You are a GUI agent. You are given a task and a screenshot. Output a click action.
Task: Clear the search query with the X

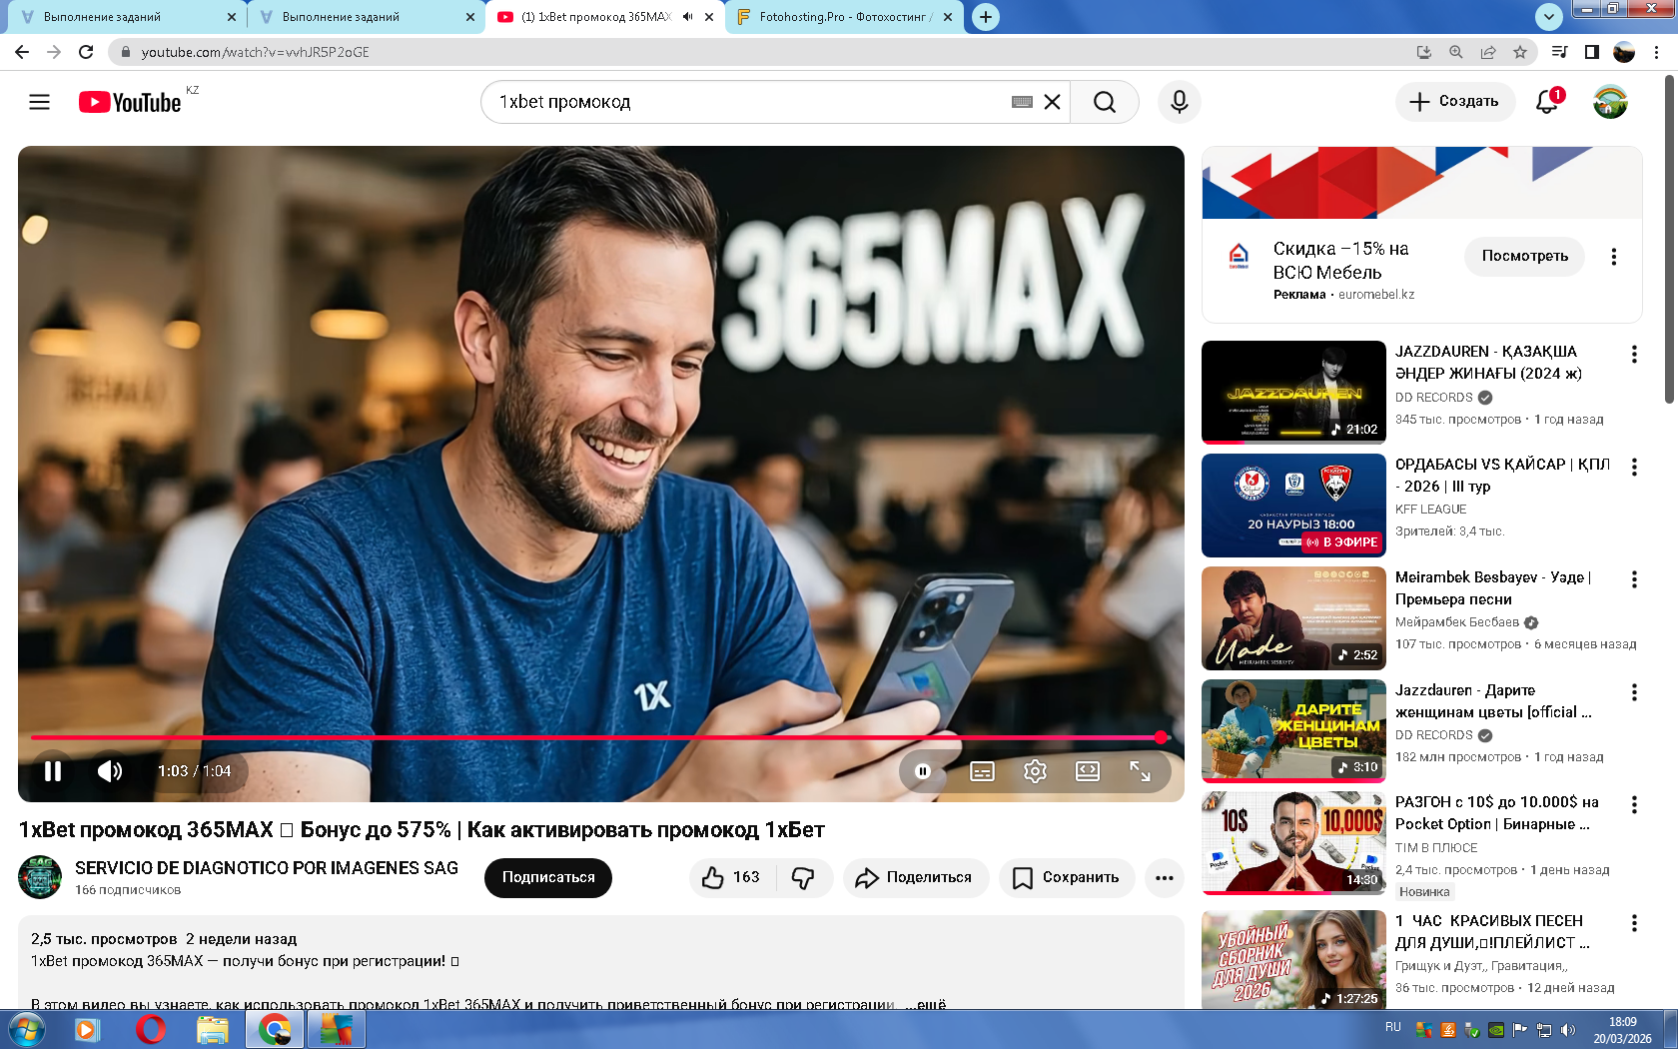[x=1052, y=102]
